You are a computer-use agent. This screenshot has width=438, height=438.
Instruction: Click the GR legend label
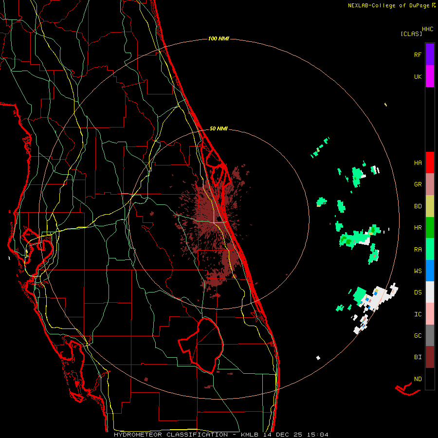click(418, 184)
